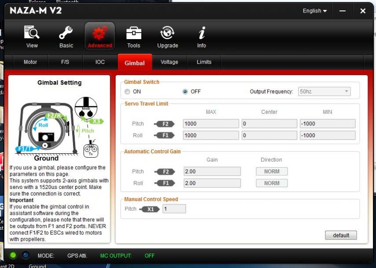Screen dimensions: 376x268
Task: Click the MC OUTPUT status label
Action: pos(116,256)
